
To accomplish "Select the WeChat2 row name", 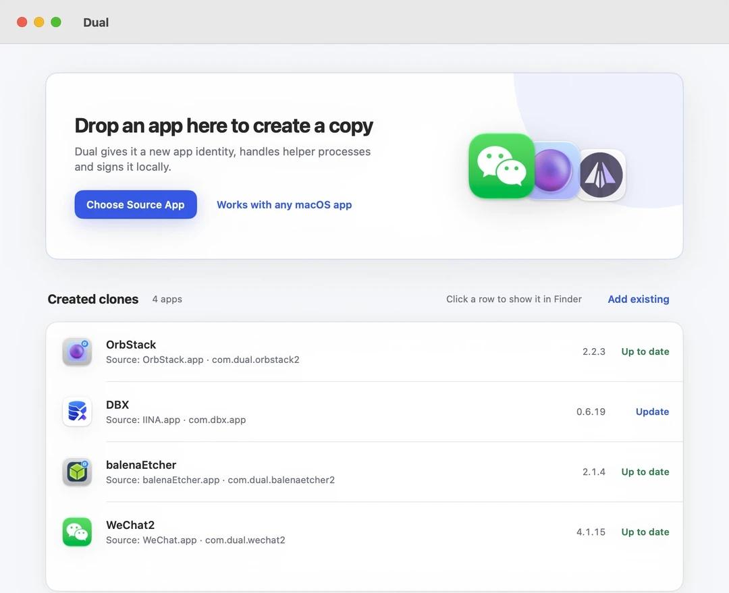I will click(130, 525).
